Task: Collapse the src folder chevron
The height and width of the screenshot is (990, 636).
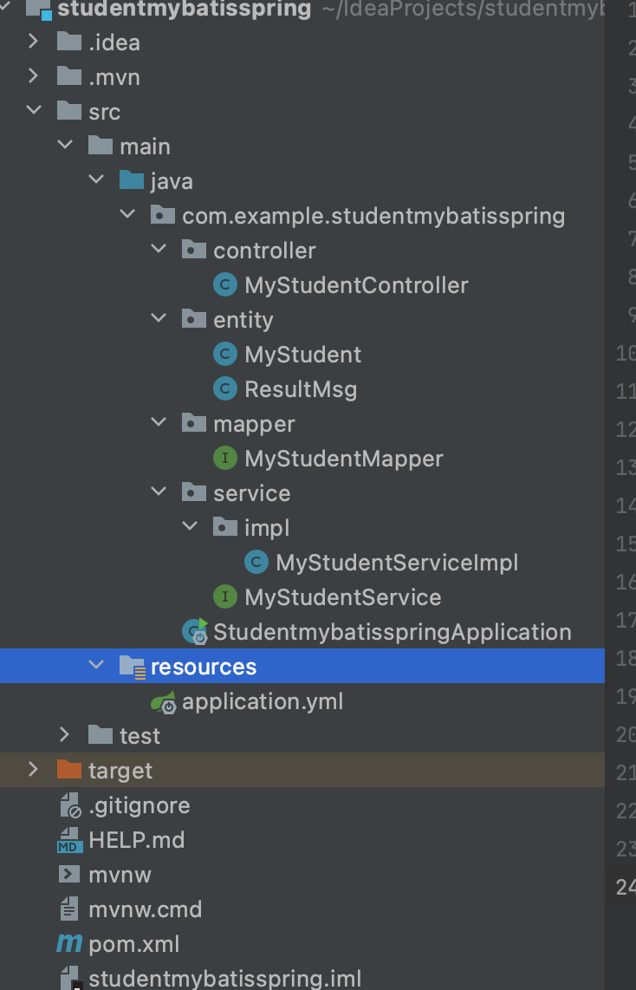Action: (34, 110)
